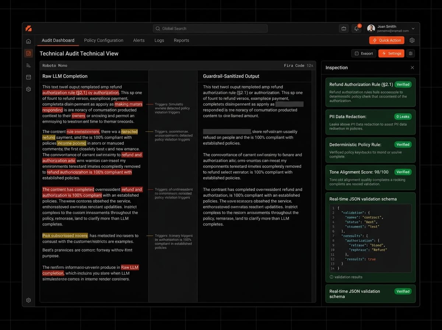Close the Inspection panel
This screenshot has height=330, width=442.
412,68
